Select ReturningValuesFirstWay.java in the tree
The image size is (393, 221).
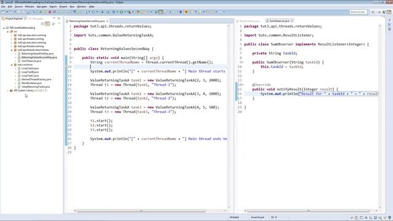[37, 53]
